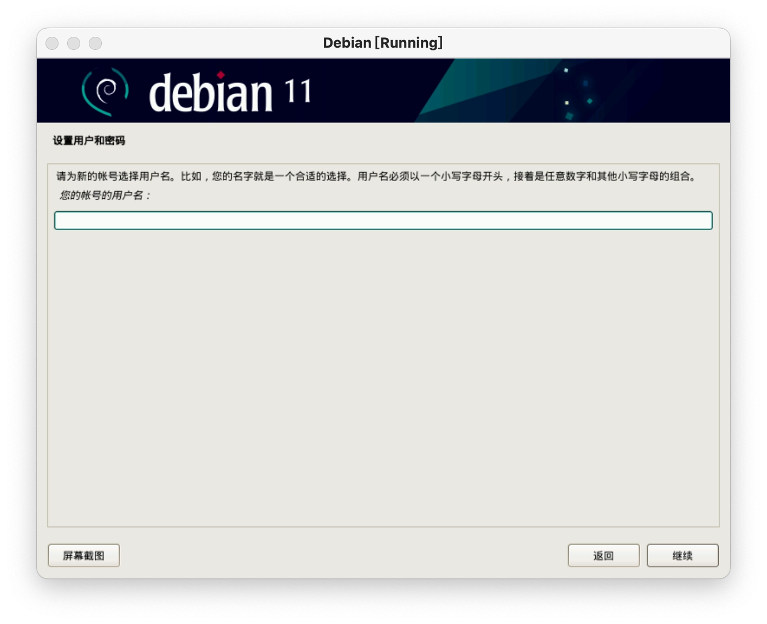
Task: Close the Debian VM window
Action: (x=52, y=43)
